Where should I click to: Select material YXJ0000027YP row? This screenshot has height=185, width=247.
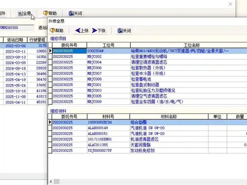(x=148, y=150)
